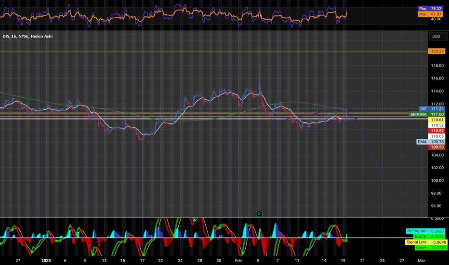Click the 118.00 price axis value
449x265 pixels.
(437, 66)
